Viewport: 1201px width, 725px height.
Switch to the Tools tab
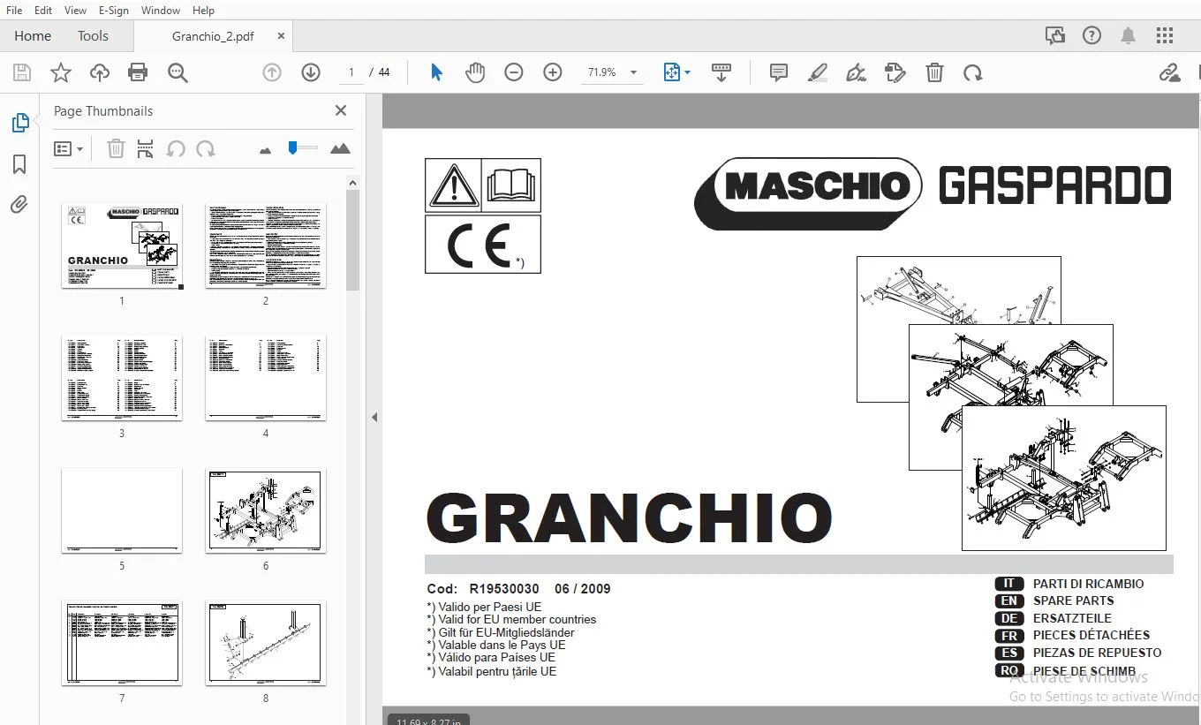tap(93, 36)
